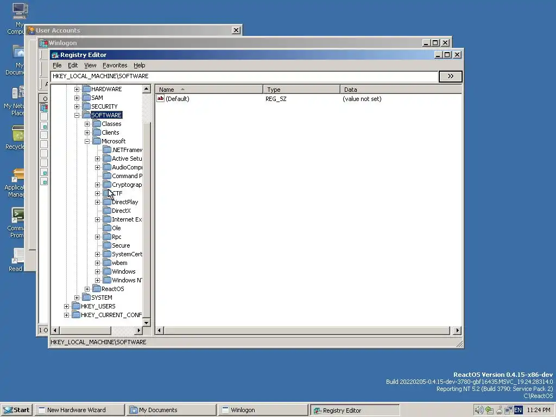556x417 pixels.
Task: Expand the Internet Explorer key
Action: pyautogui.click(x=98, y=219)
